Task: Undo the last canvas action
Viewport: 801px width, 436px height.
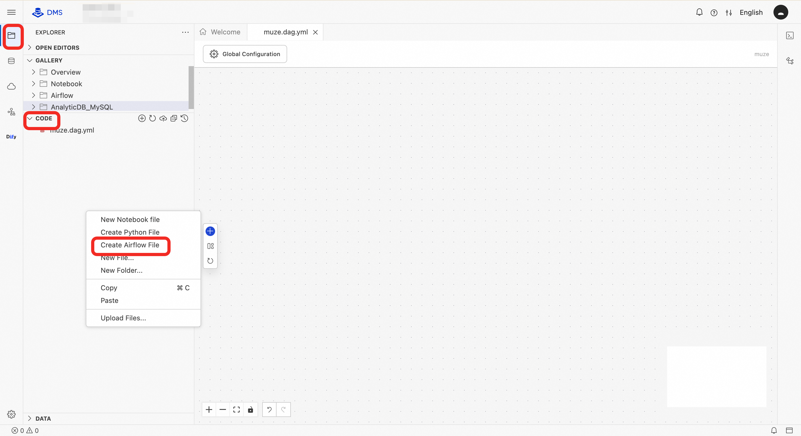Action: [x=269, y=410]
